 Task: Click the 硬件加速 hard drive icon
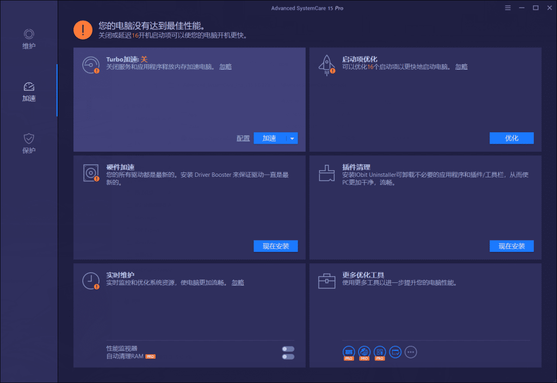pyautogui.click(x=91, y=173)
